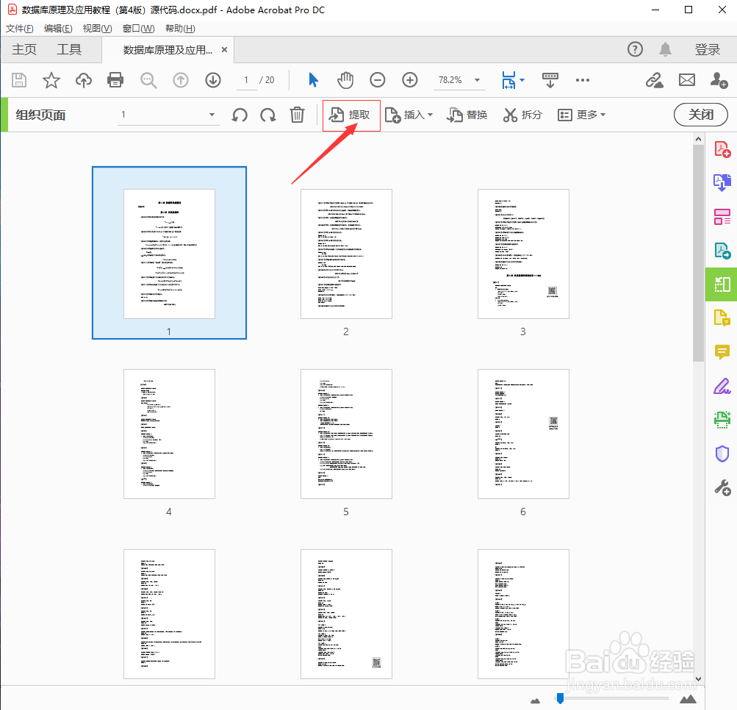The image size is (737, 710).
Task: Go to previous page up arrow
Action: (x=181, y=80)
